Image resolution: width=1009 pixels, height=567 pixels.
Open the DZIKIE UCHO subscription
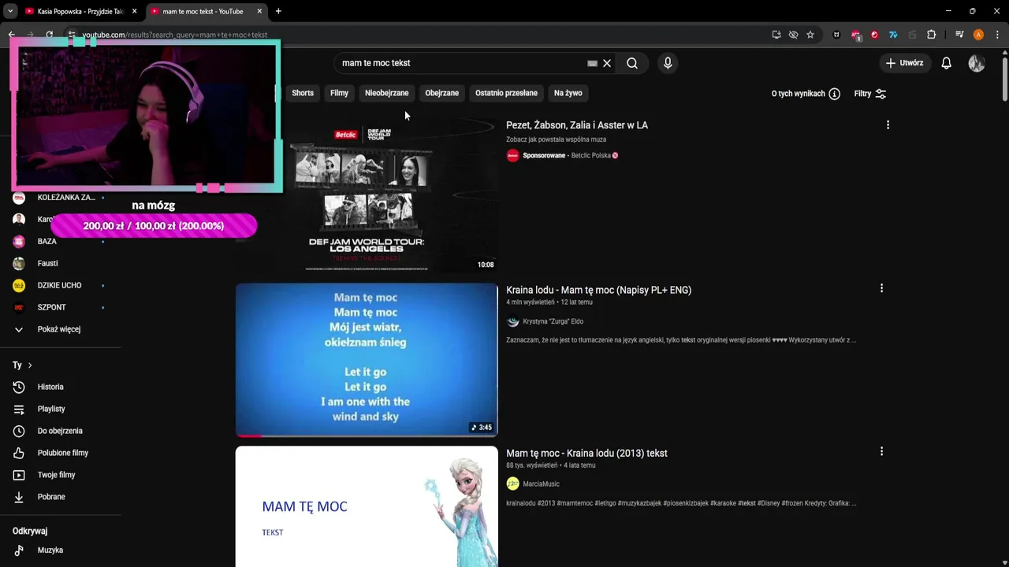pyautogui.click(x=60, y=285)
